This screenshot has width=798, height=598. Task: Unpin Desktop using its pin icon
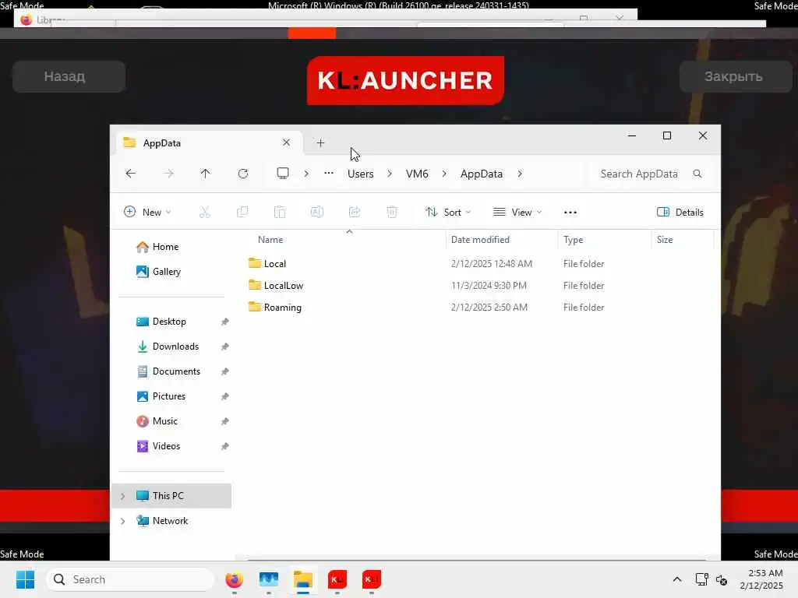pos(224,322)
